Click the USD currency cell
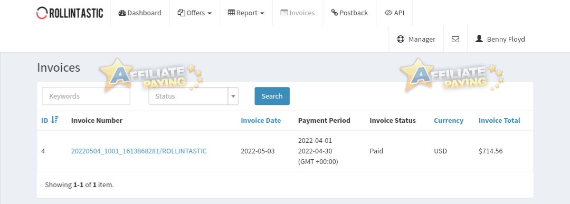 click(440, 151)
